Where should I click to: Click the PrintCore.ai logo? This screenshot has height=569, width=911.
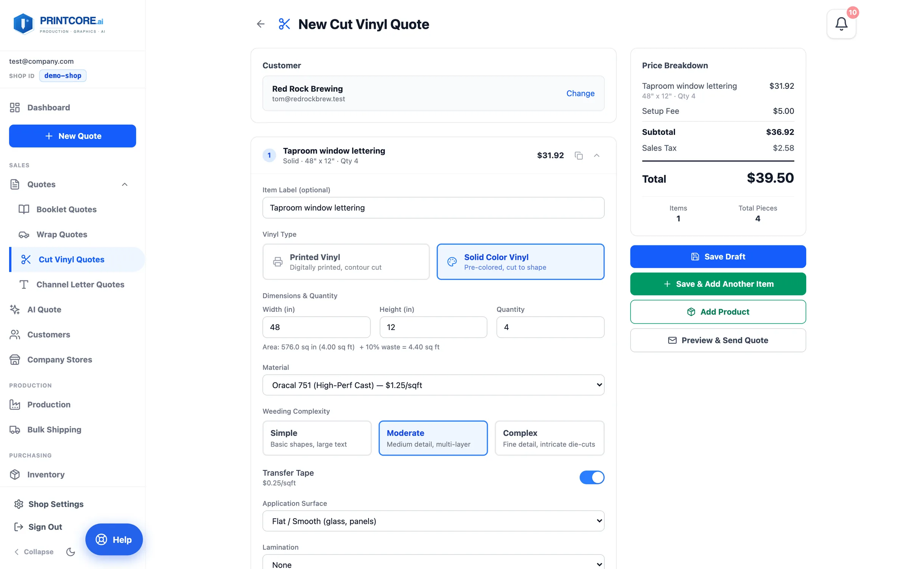pos(59,24)
